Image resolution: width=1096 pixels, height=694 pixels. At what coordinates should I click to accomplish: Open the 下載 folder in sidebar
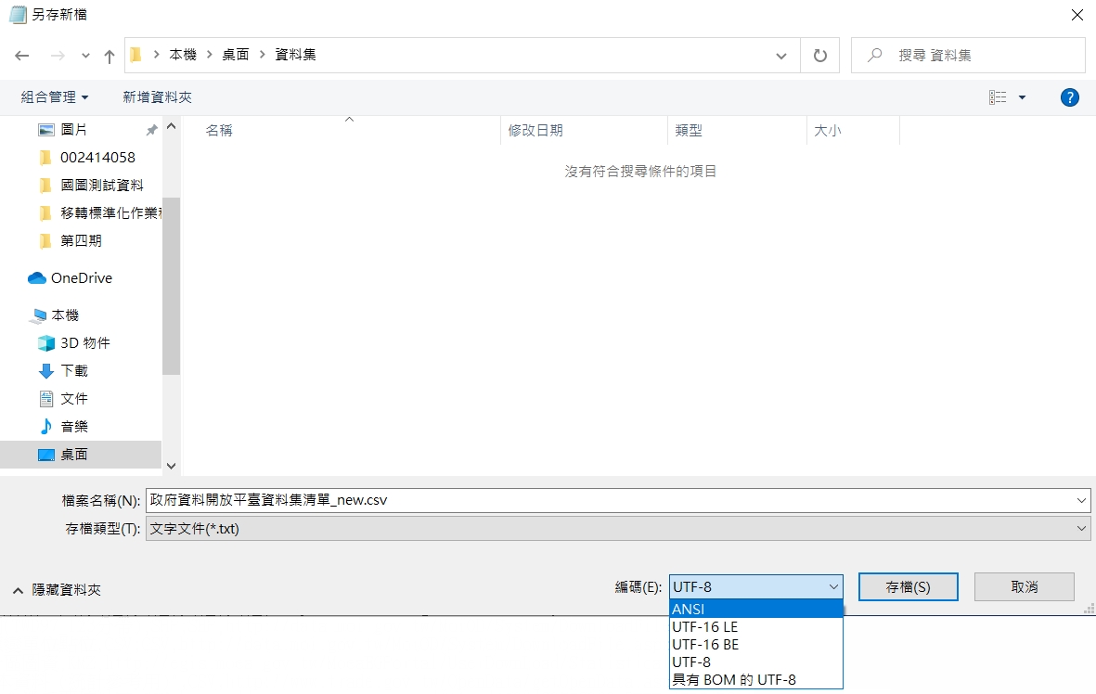(x=73, y=371)
